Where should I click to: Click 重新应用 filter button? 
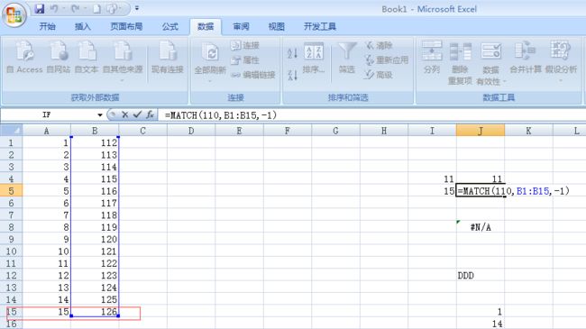(387, 60)
